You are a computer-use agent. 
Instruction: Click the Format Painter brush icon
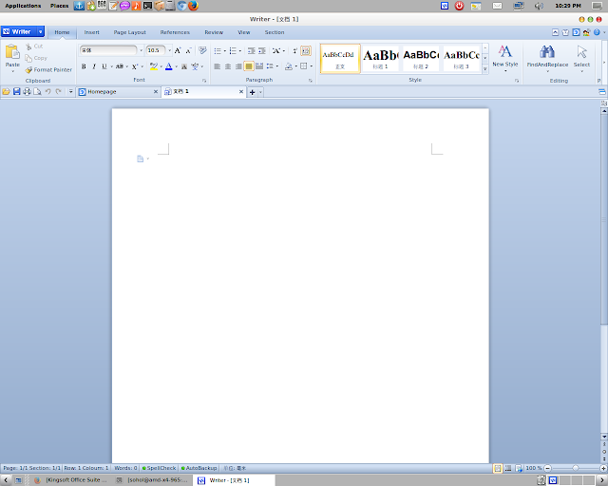[28, 69]
